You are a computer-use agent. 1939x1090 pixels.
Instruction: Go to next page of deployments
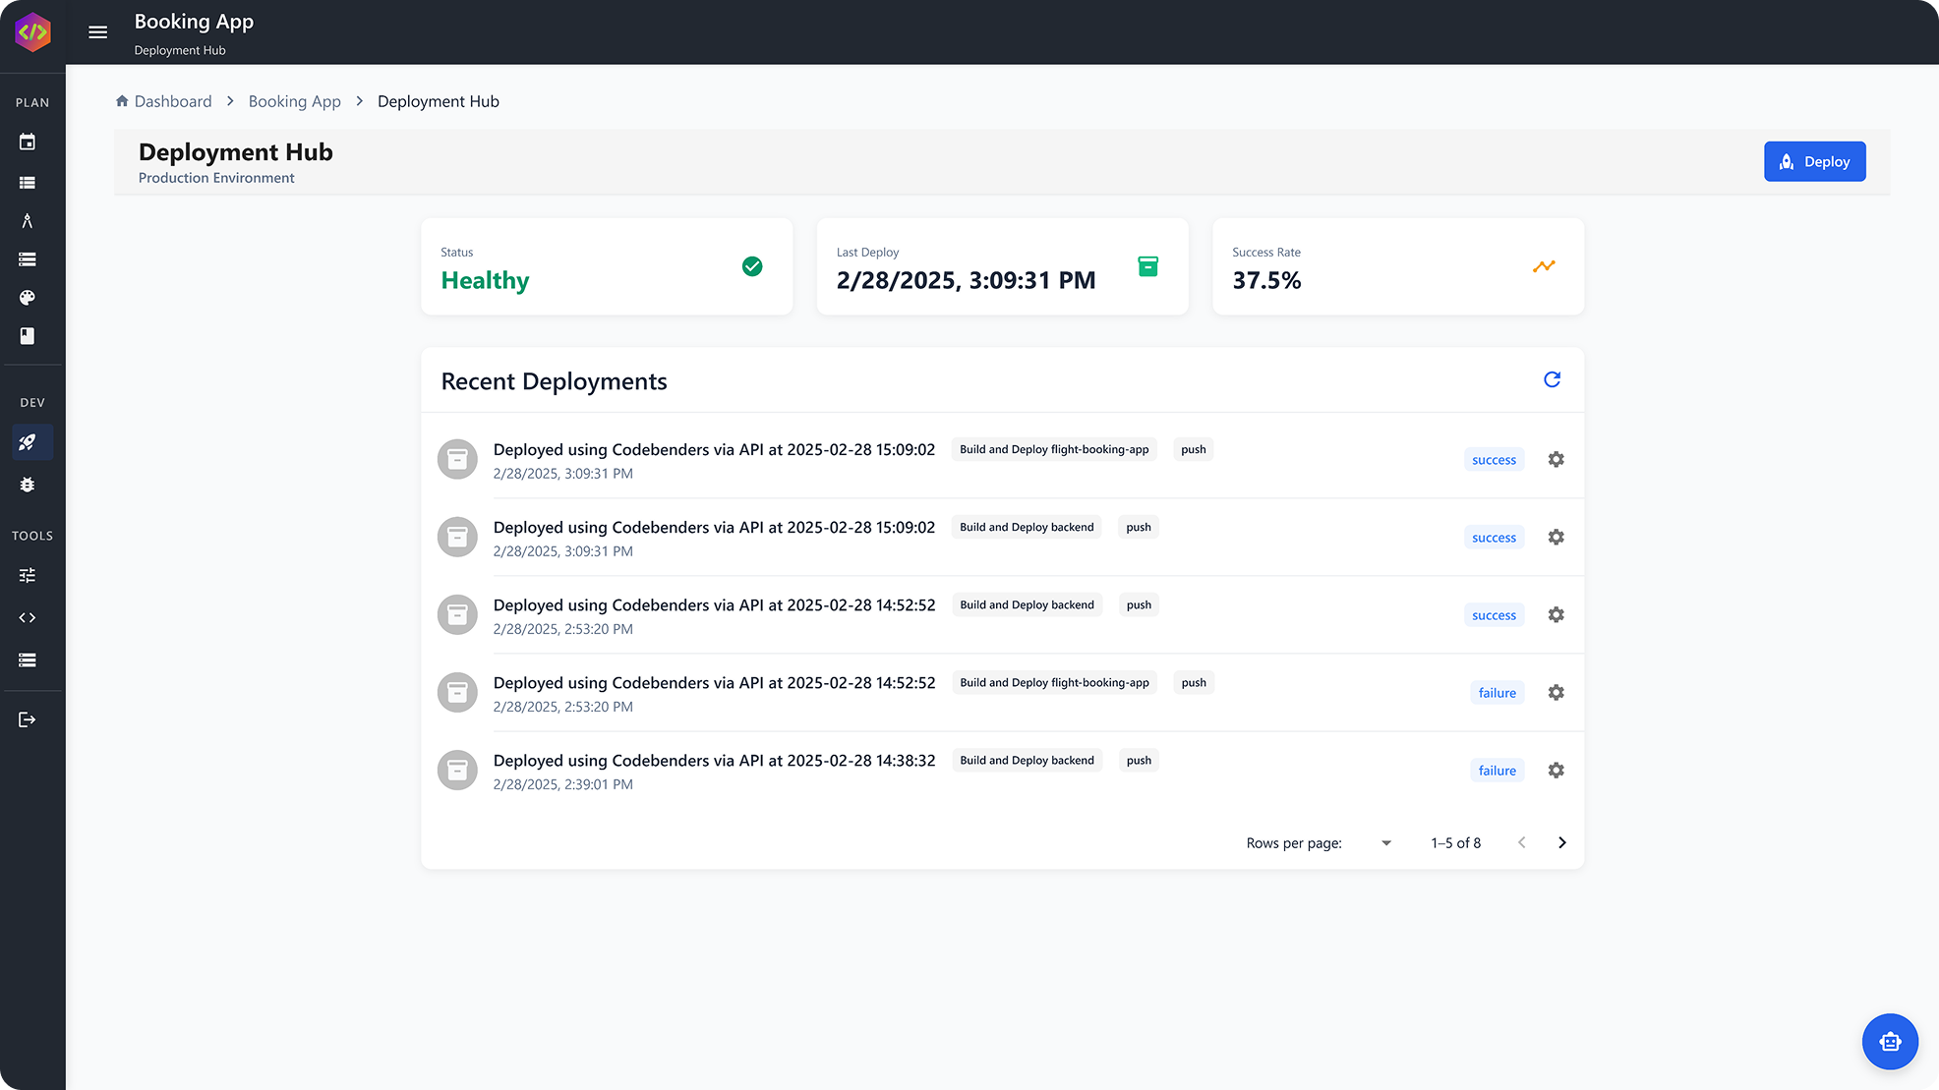(x=1561, y=842)
